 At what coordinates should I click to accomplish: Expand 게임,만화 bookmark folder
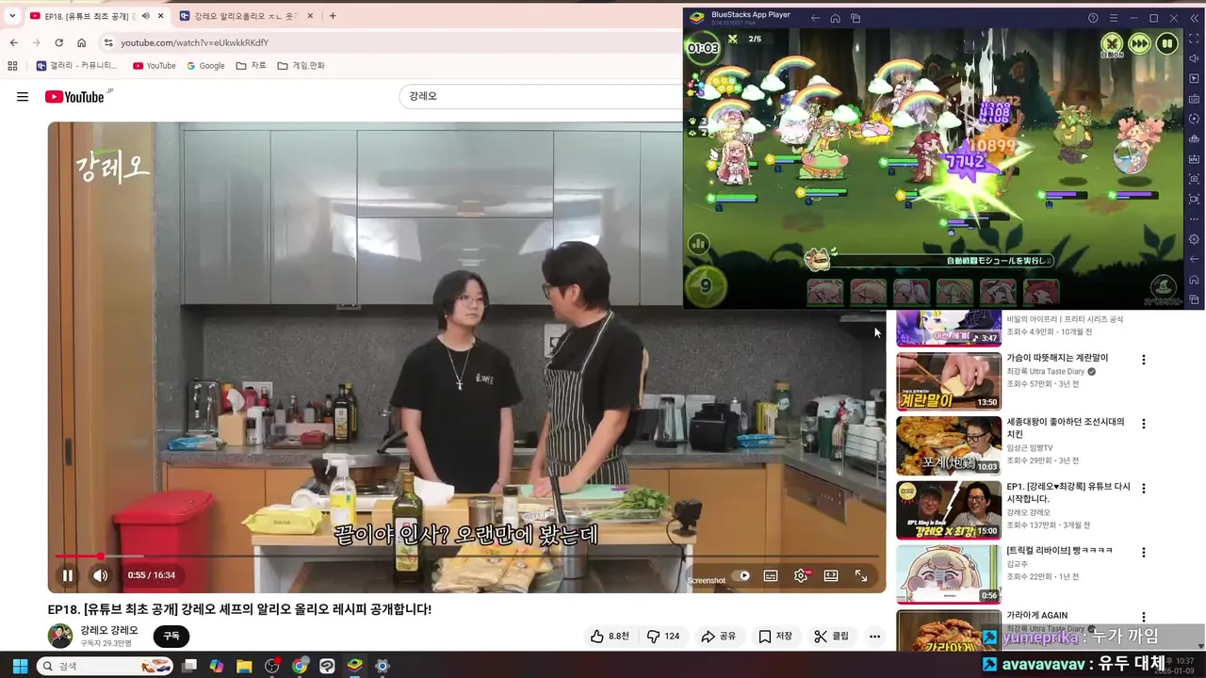tap(301, 66)
